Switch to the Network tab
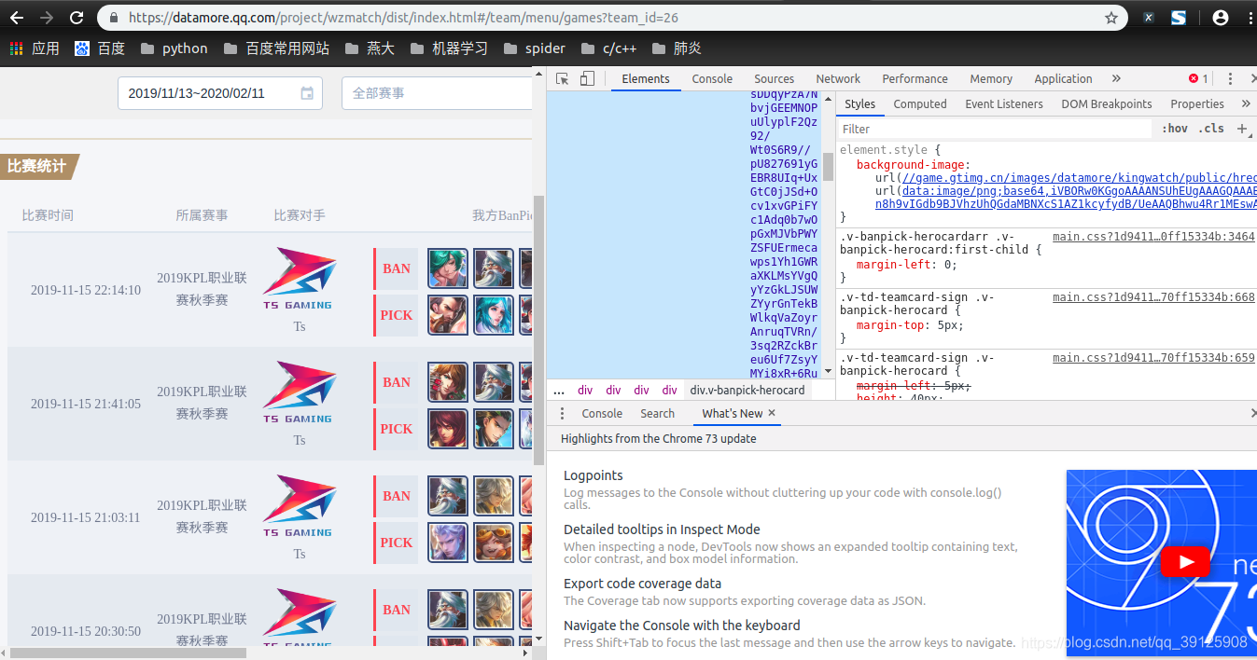 (x=838, y=79)
